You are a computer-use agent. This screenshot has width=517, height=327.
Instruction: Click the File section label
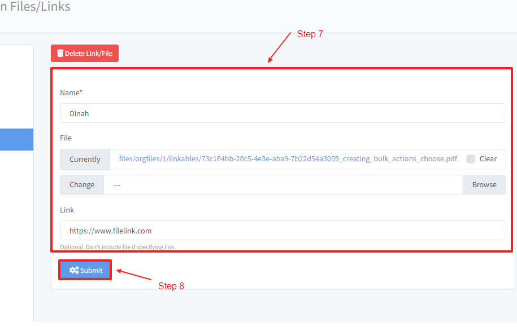pos(66,138)
